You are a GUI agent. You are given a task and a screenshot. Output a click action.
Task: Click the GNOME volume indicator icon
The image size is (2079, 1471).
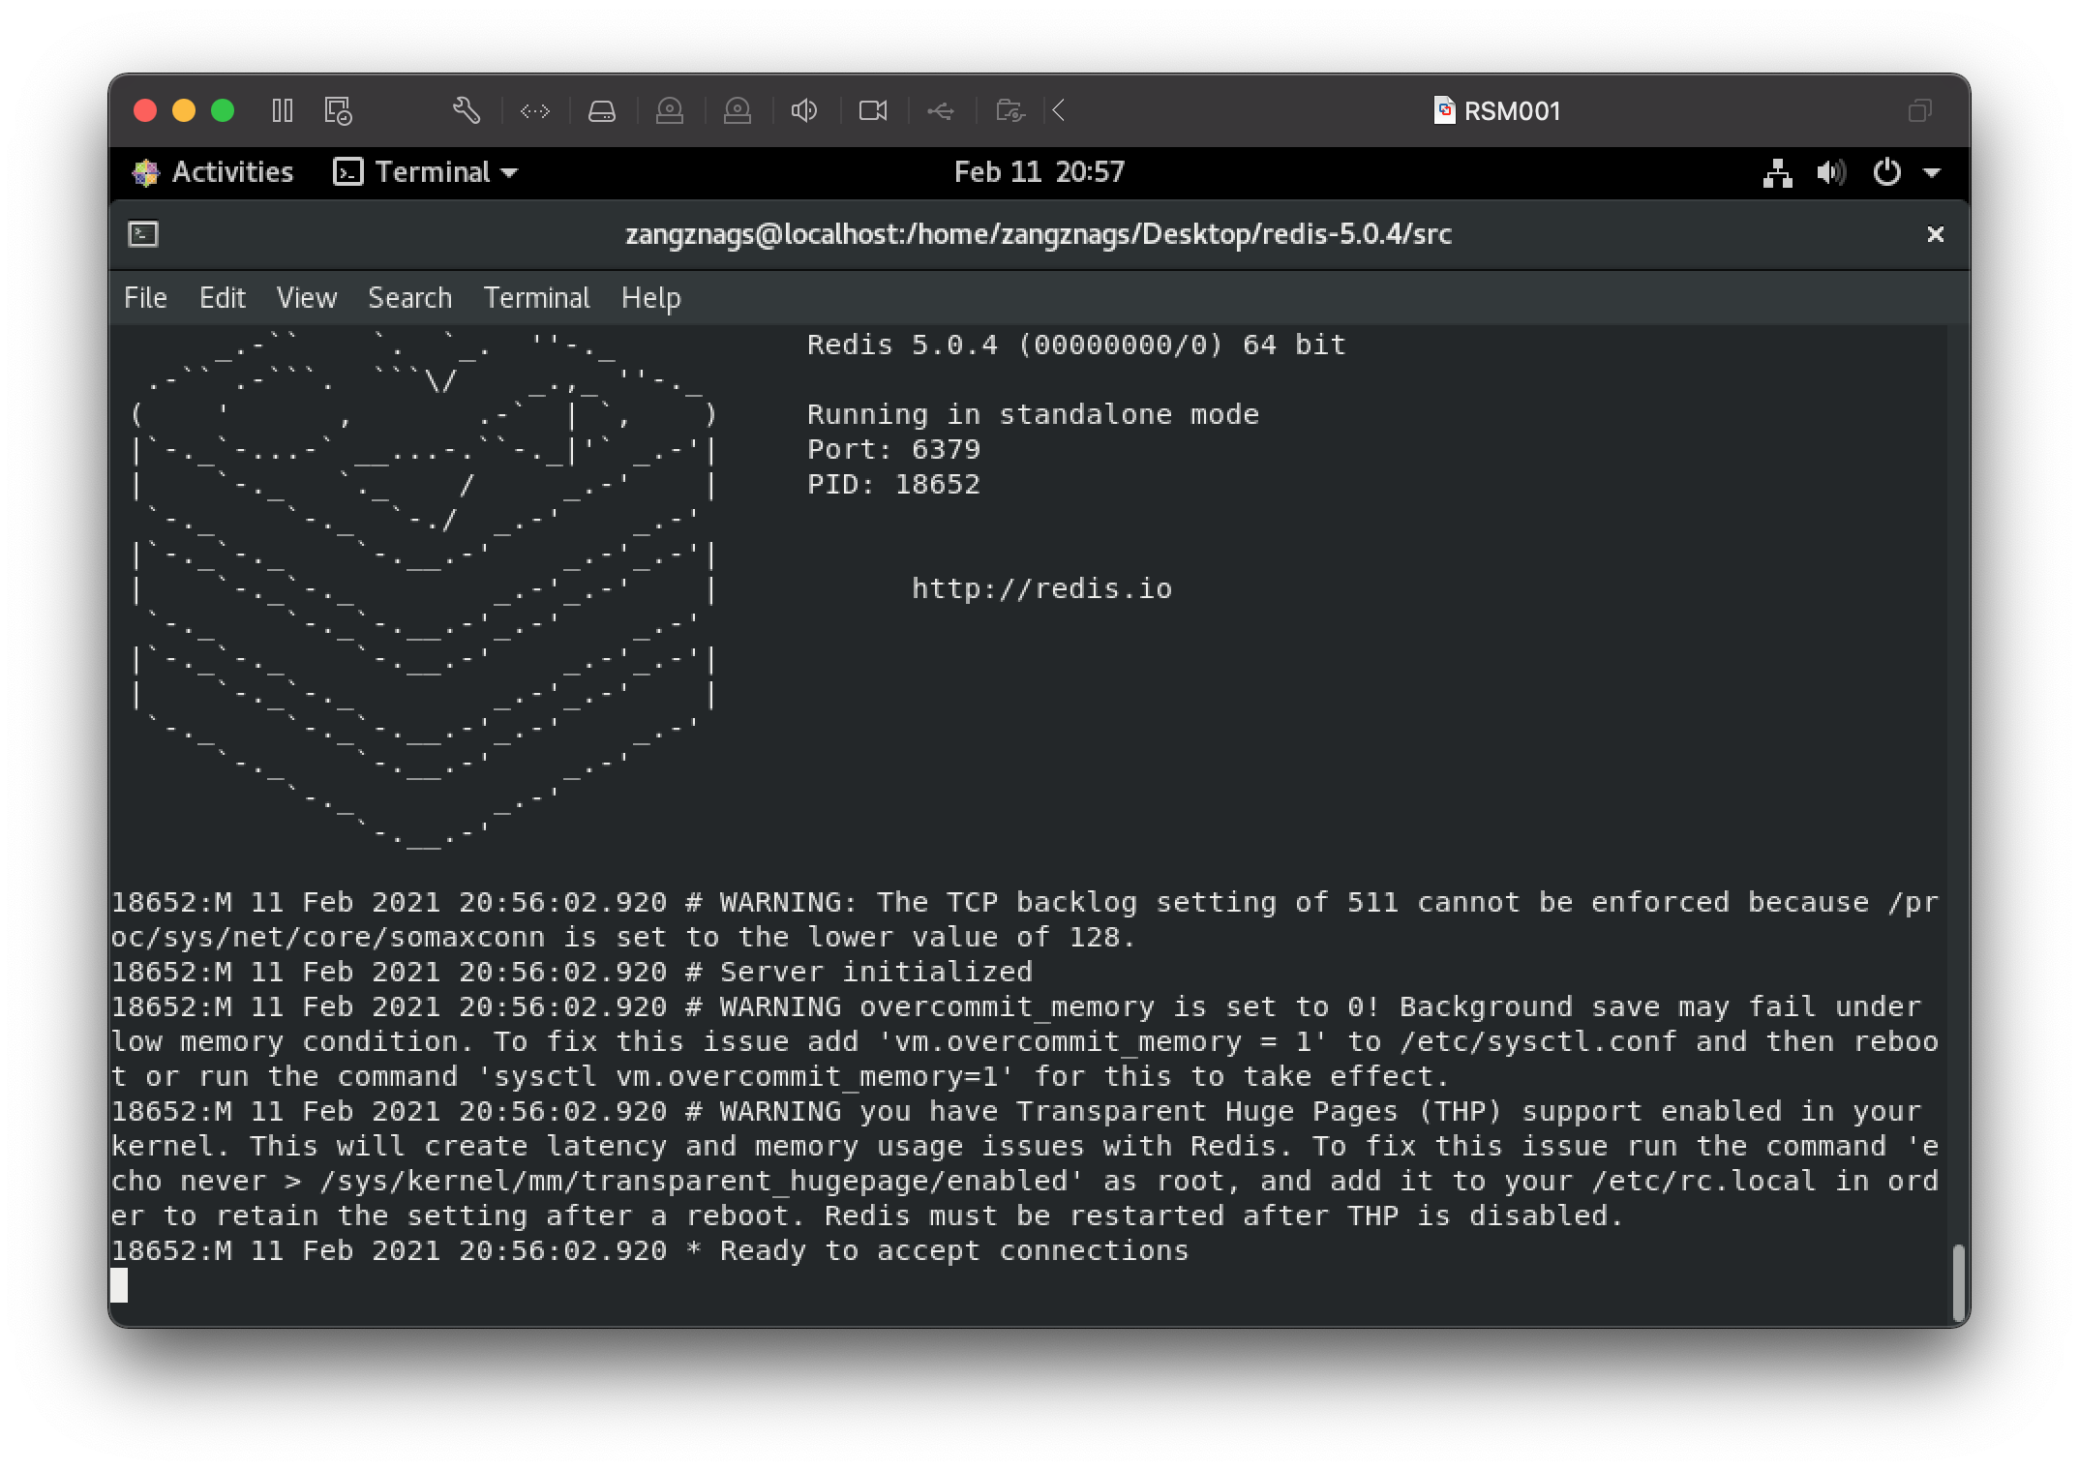coord(1830,173)
